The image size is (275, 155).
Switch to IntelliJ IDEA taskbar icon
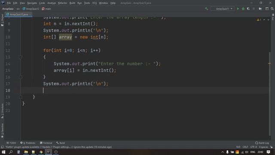tap(49, 152)
